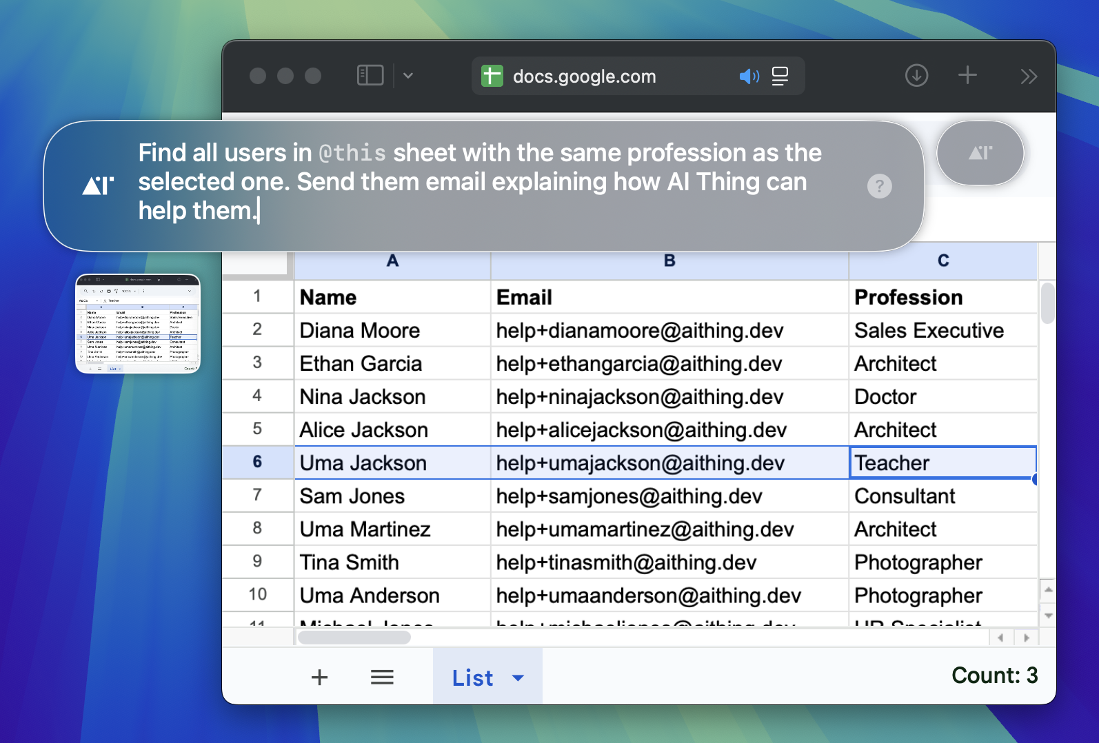Click the Count: 3 summary
1099x743 pixels.
click(x=994, y=675)
